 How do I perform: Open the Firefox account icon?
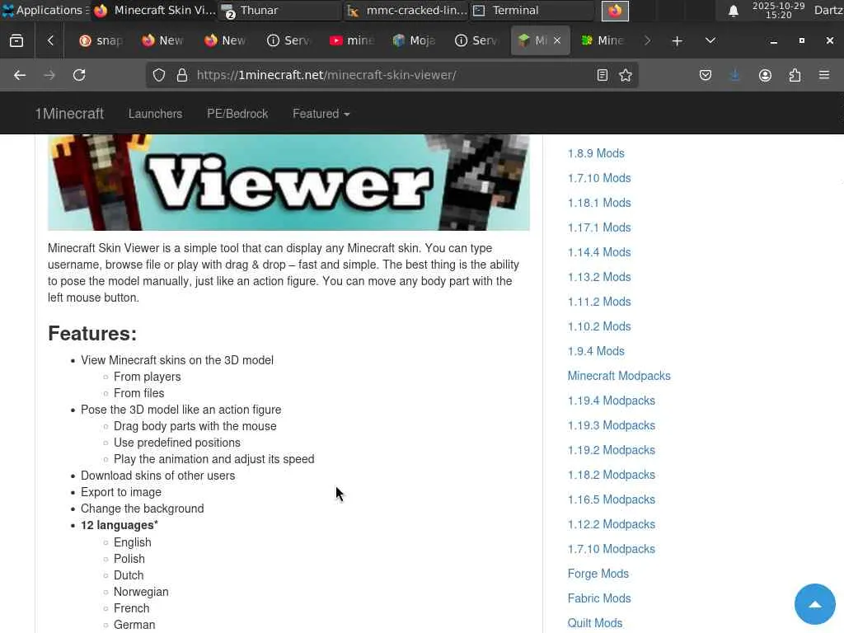pyautogui.click(x=765, y=75)
